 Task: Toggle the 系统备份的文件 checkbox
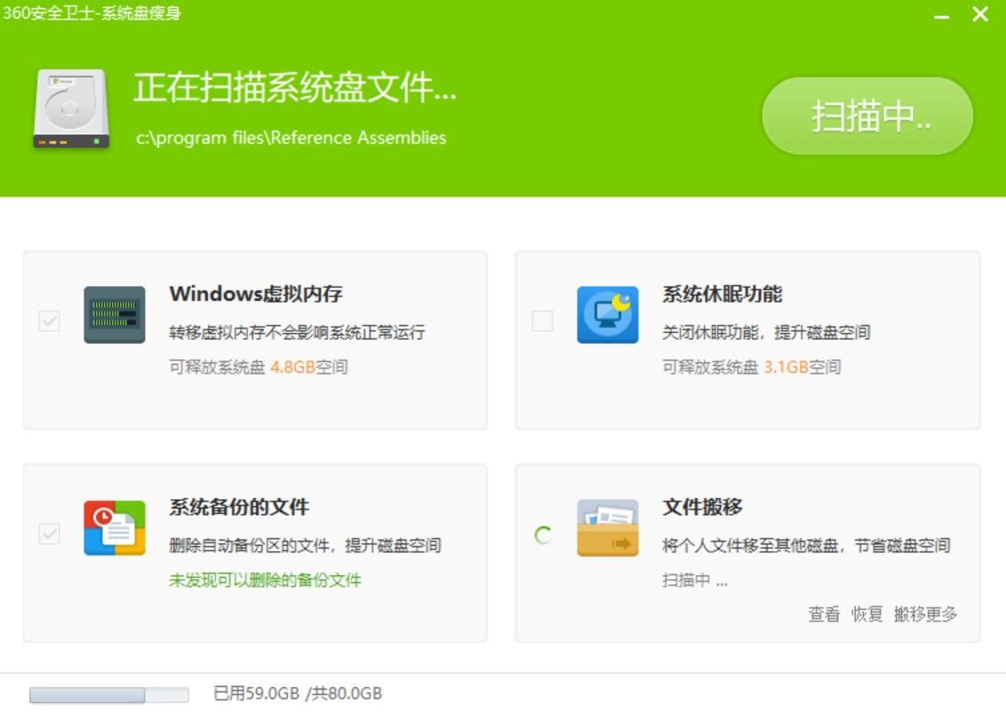coord(50,534)
